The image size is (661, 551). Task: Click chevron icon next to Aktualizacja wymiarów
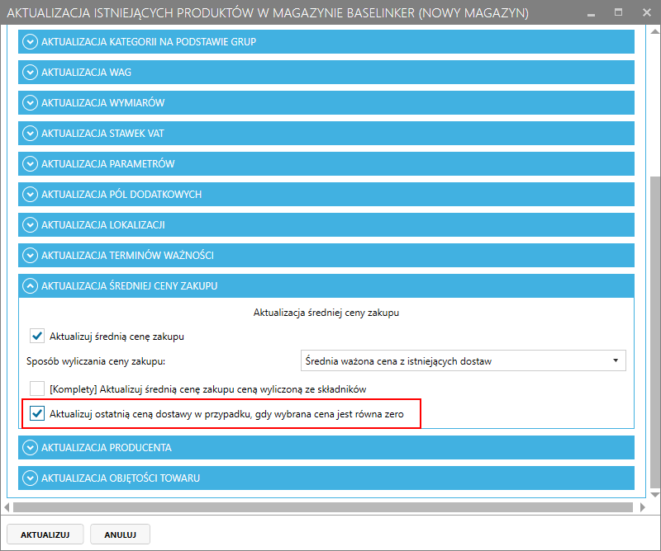click(31, 103)
